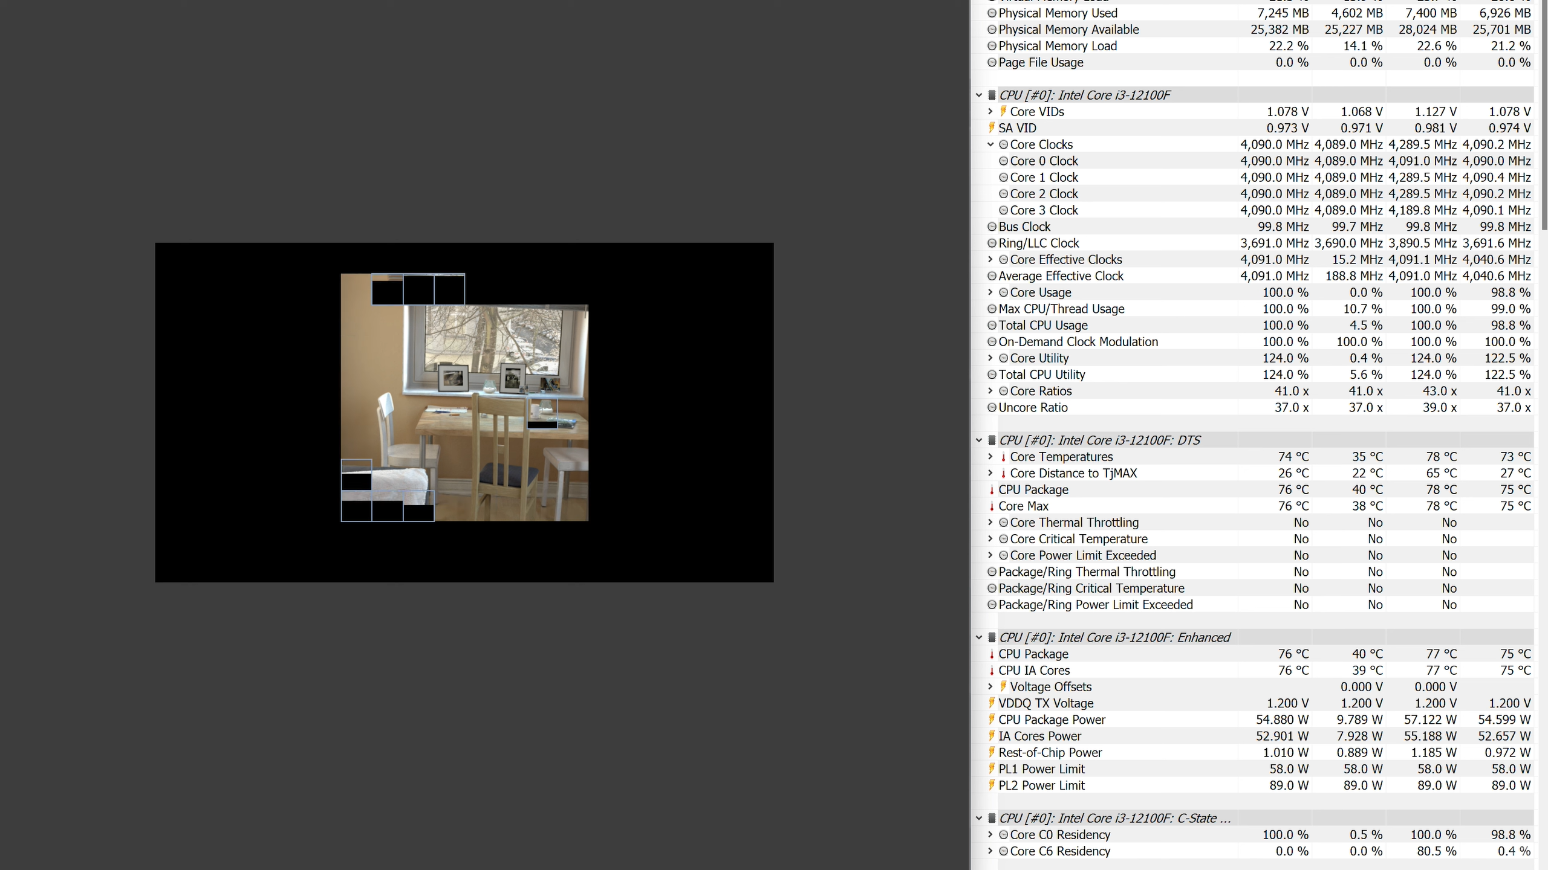This screenshot has height=870, width=1548.
Task: Collapse the Core Clocks row
Action: pos(990,144)
